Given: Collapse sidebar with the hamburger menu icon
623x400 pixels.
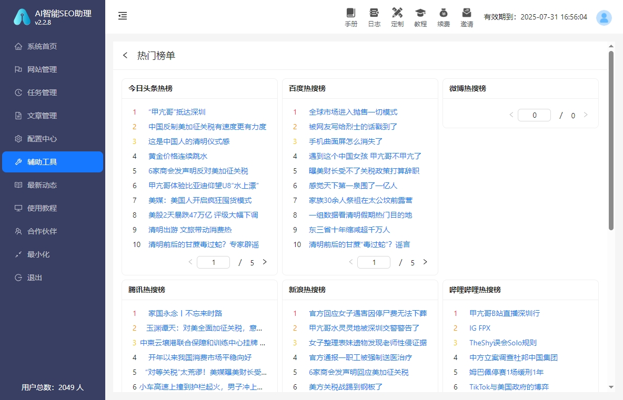Looking at the screenshot, I should (123, 16).
